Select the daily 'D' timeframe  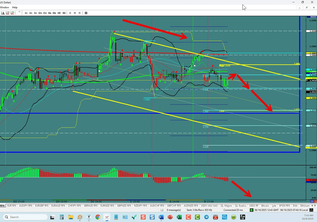pos(70,13)
